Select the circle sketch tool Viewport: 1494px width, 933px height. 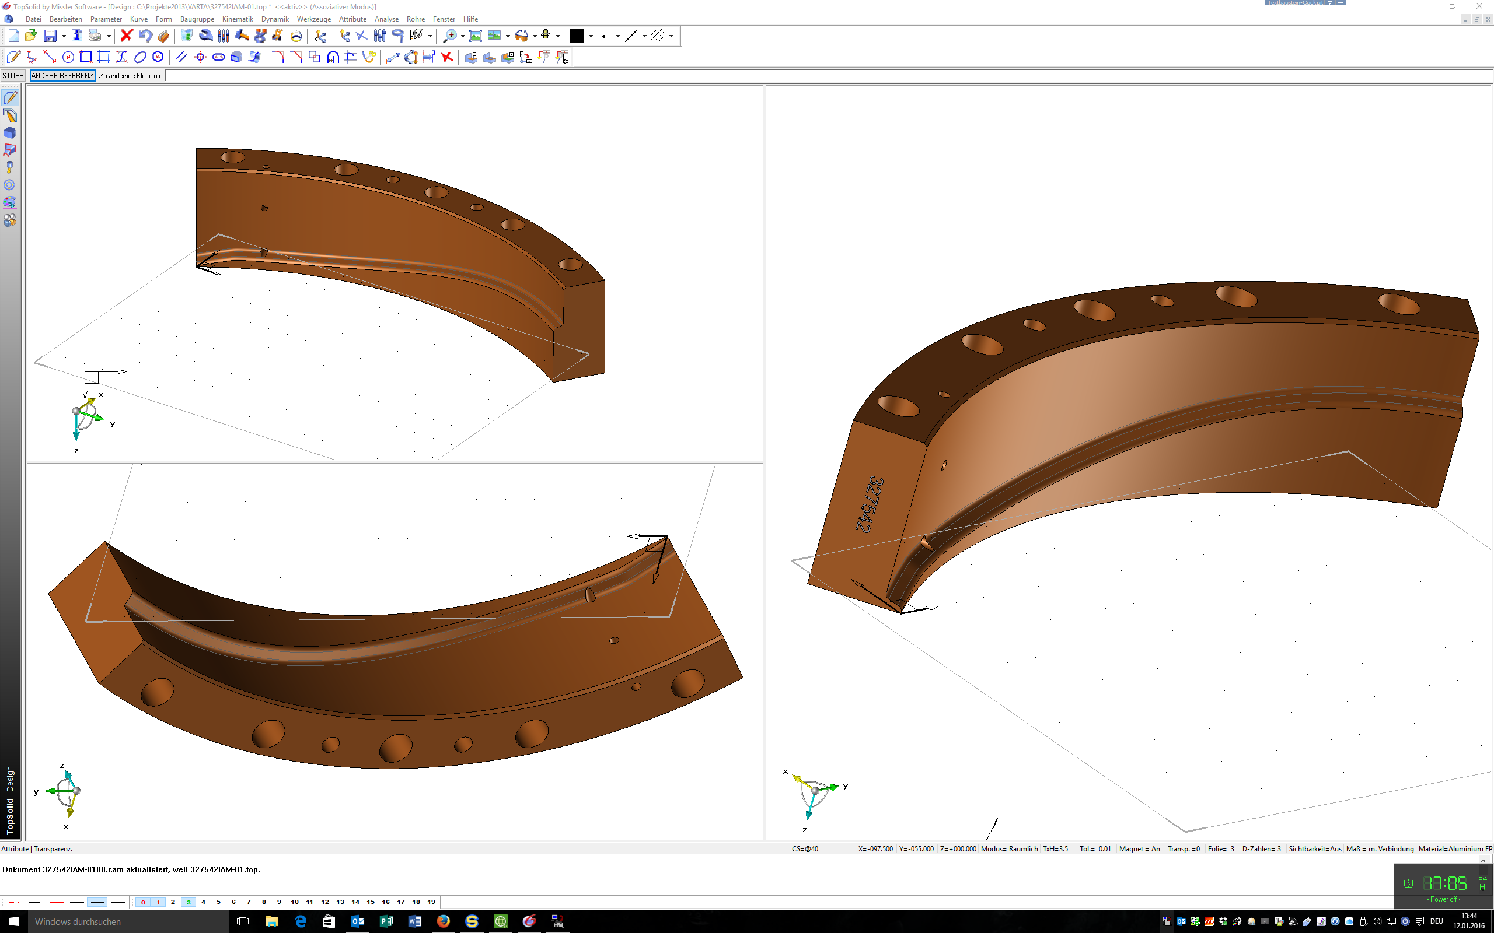pyautogui.click(x=68, y=57)
